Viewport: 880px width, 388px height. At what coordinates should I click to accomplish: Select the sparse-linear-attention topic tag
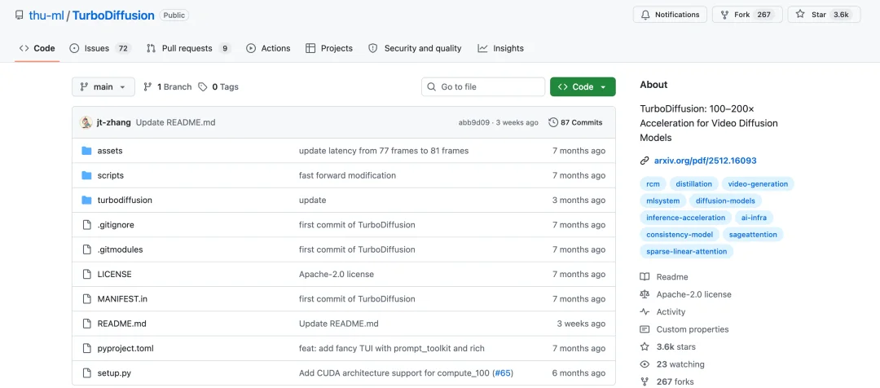click(x=686, y=251)
